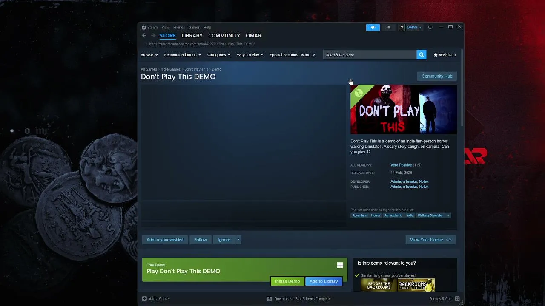Expand the OMAR account dropdown
The width and height of the screenshot is (545, 306).
[x=414, y=27]
